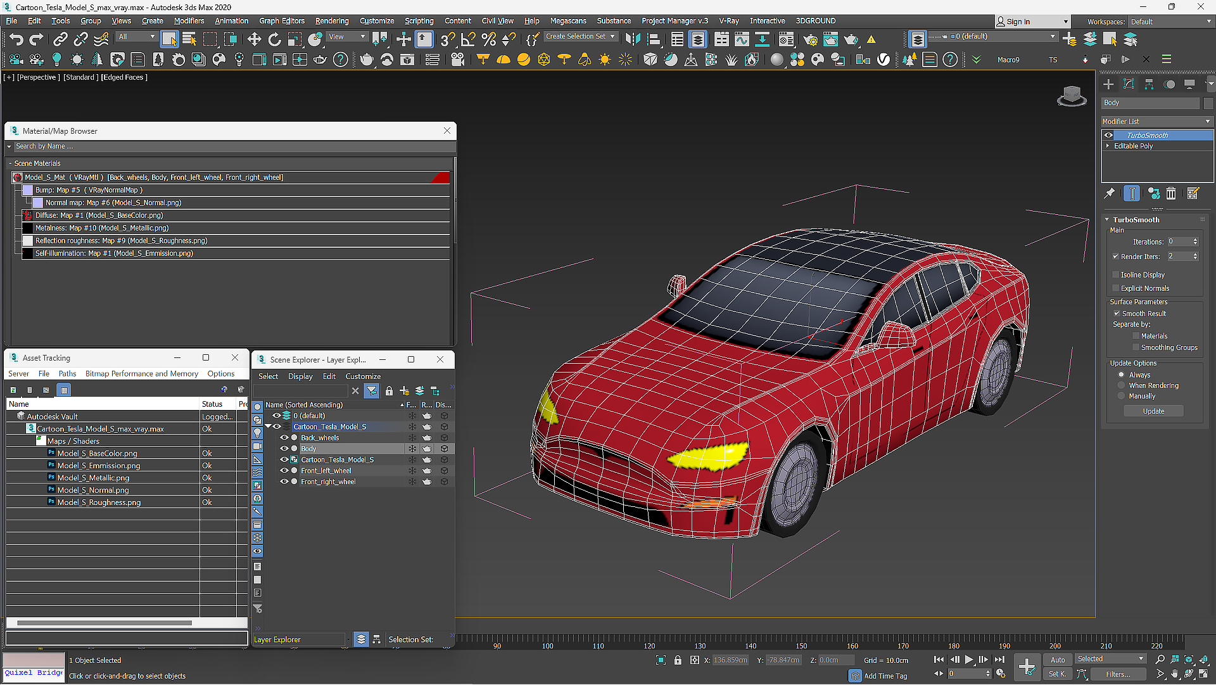1216x685 pixels.
Task: Click Model_S_Mat material swatch
Action: tap(18, 178)
